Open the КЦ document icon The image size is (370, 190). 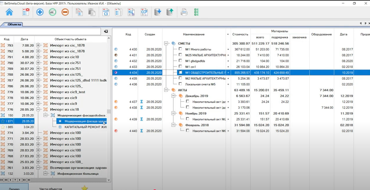pos(131,12)
